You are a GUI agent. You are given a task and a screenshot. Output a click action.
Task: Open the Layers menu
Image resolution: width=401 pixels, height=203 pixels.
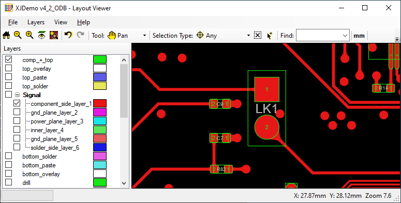36,22
